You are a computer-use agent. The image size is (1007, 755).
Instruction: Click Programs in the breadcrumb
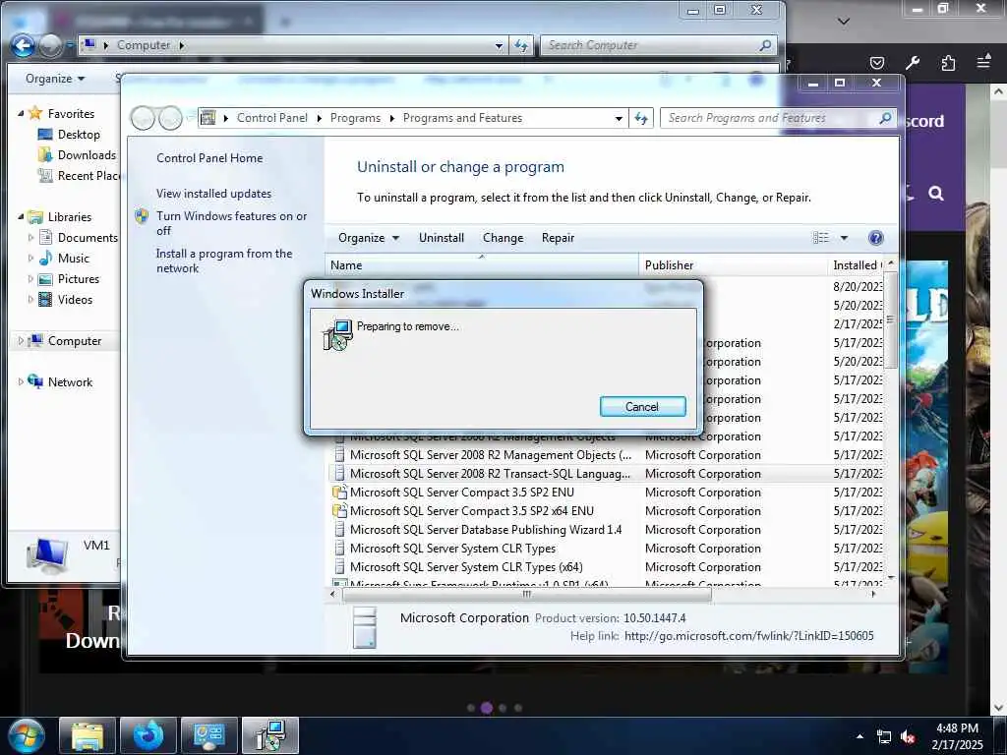coord(355,118)
